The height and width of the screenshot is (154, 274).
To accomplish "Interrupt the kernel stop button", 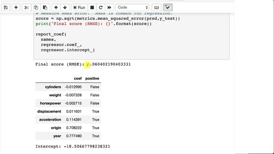I will pyautogui.click(x=92, y=8).
